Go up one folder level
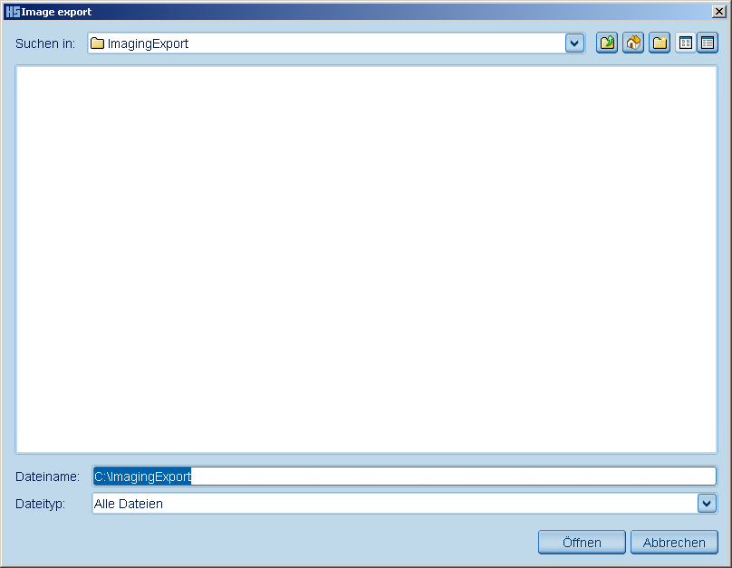 point(607,43)
